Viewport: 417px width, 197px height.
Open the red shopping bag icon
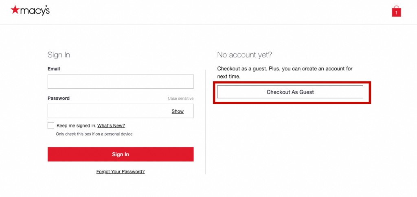pos(396,11)
